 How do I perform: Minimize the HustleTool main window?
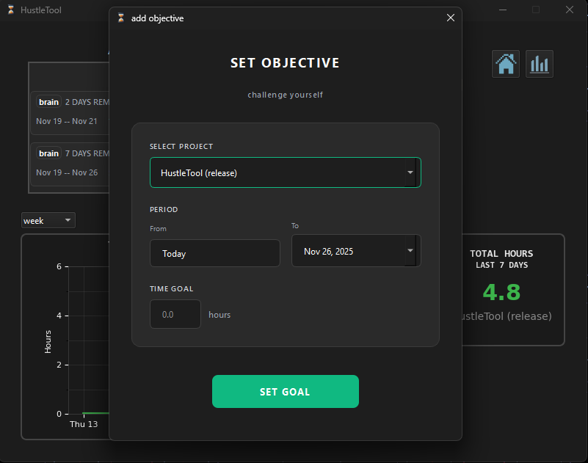pos(503,10)
